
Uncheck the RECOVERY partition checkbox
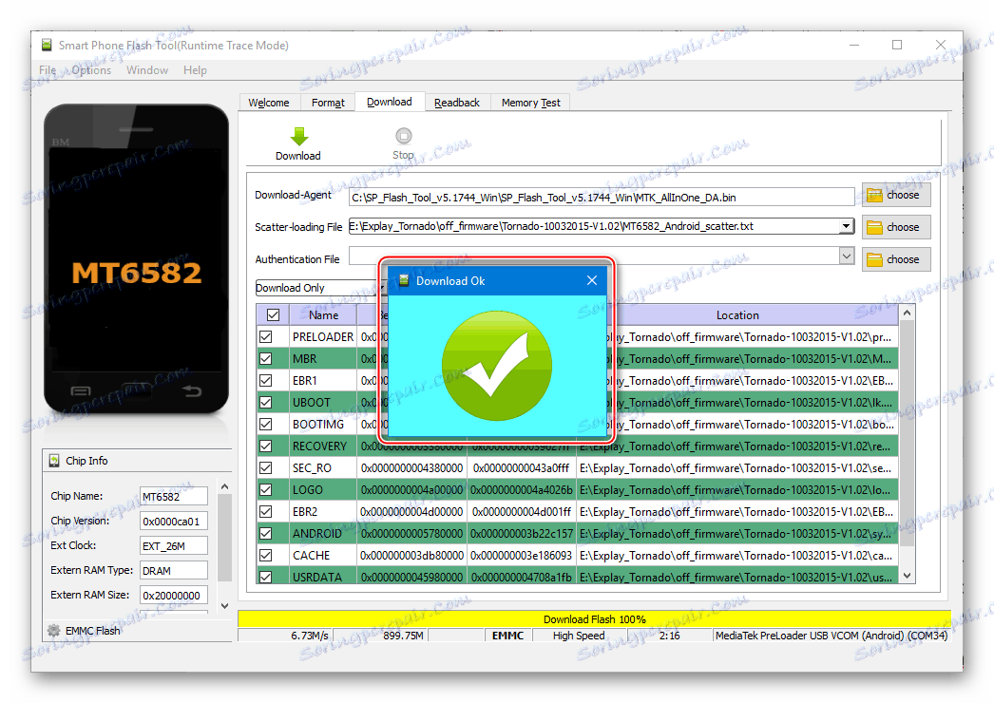(x=266, y=446)
